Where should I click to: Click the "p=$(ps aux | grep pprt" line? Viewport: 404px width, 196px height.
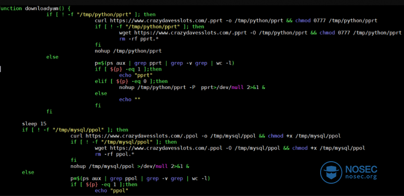[165, 63]
